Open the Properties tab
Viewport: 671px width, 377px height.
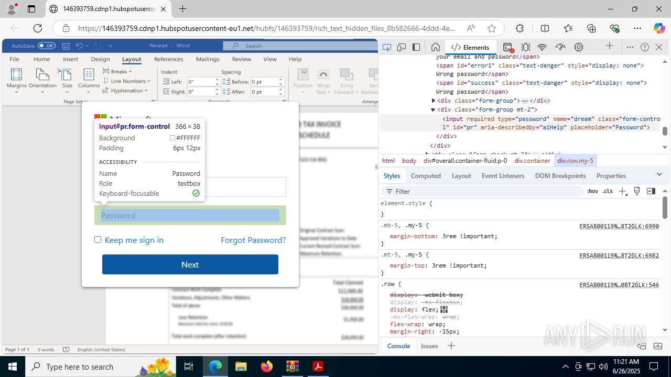pos(611,176)
